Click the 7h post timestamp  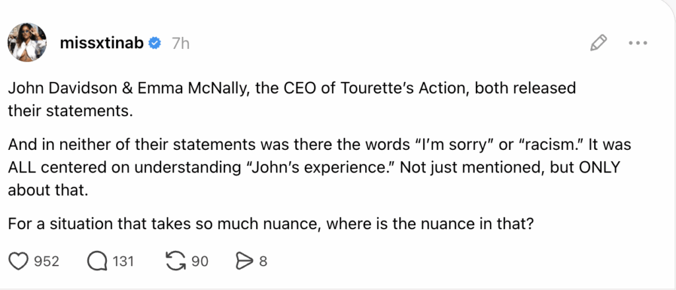click(x=180, y=44)
